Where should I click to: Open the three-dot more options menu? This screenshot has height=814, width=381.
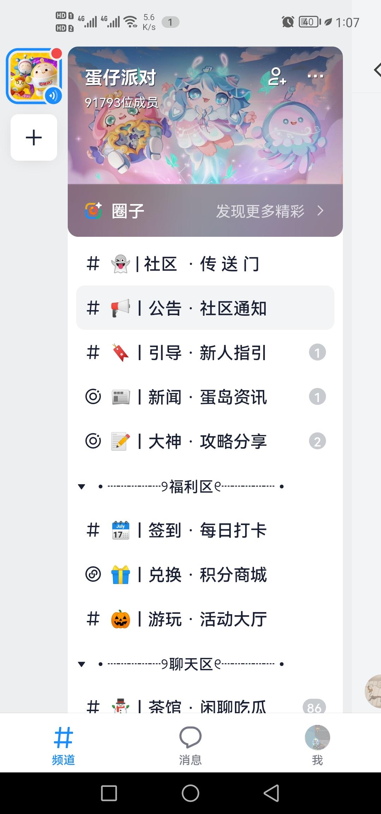point(315,76)
